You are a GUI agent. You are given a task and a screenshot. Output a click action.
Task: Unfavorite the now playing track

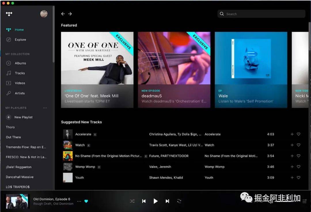pos(86,201)
